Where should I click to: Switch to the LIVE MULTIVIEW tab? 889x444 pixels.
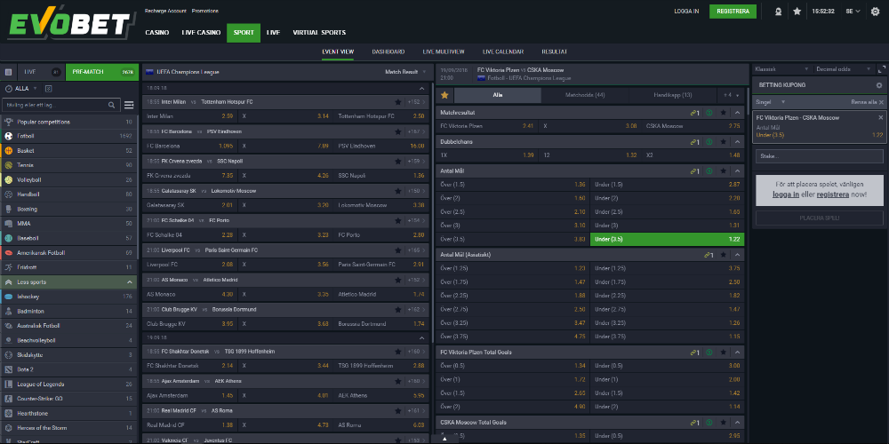[x=444, y=52]
